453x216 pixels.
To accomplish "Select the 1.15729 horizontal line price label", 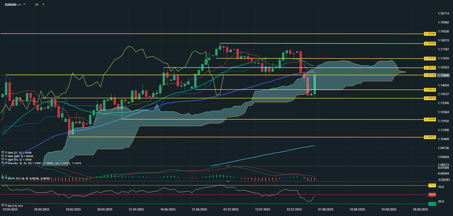I will pyautogui.click(x=430, y=75).
